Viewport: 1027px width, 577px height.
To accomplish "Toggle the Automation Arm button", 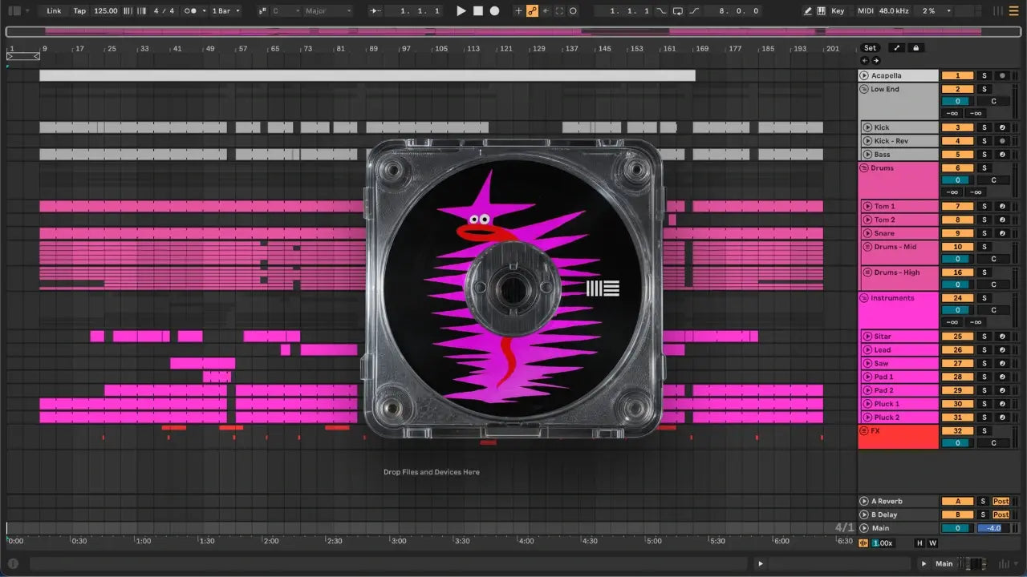I will coord(532,11).
